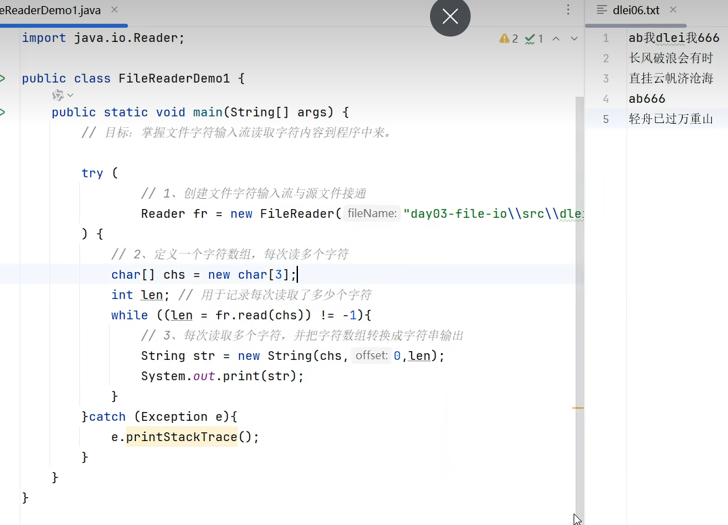Go to previous highlighted error arrow
This screenshot has width=728, height=525.
(556, 39)
